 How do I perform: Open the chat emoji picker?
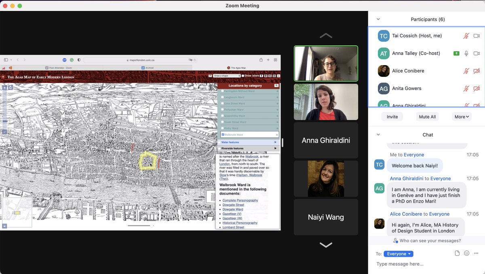[x=467, y=253]
